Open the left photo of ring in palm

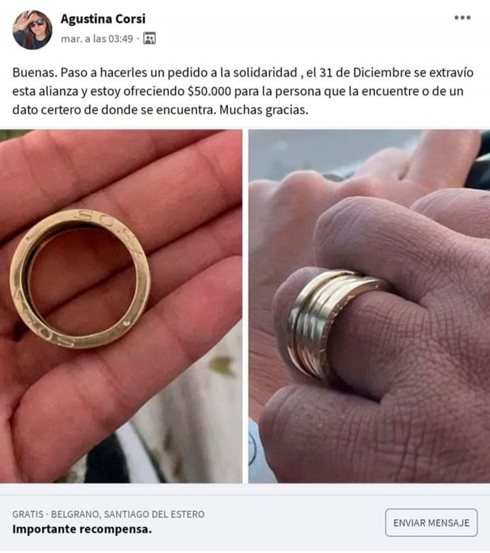click(121, 306)
